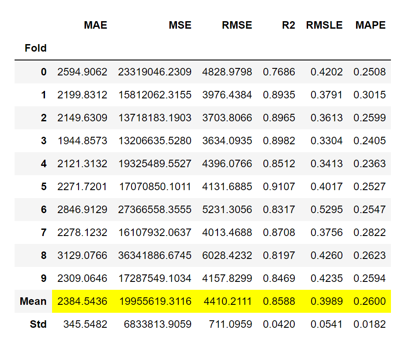Select MAPE value 0.2405
The width and height of the screenshot is (413, 341).
click(370, 141)
